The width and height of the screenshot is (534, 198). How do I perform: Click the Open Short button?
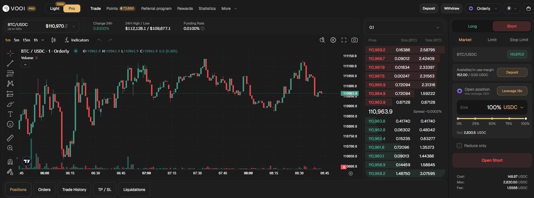pos(492,160)
